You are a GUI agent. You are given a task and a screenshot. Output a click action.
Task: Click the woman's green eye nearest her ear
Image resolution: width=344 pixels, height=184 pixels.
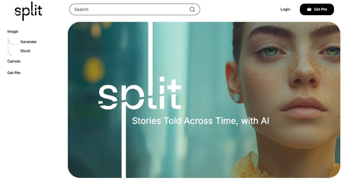[x=271, y=52]
